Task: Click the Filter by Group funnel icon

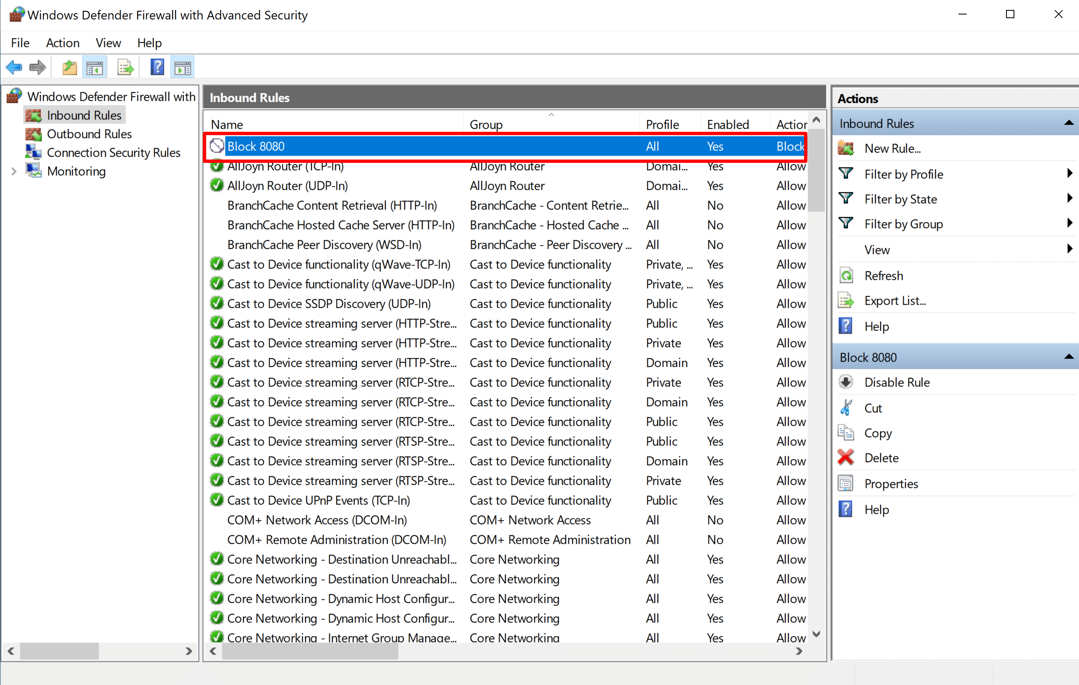Action: click(x=846, y=223)
